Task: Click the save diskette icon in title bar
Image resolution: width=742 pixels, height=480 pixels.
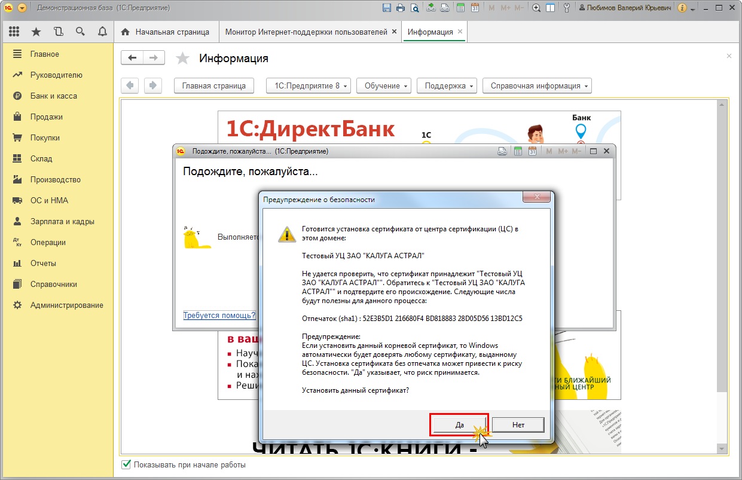Action: (x=386, y=8)
